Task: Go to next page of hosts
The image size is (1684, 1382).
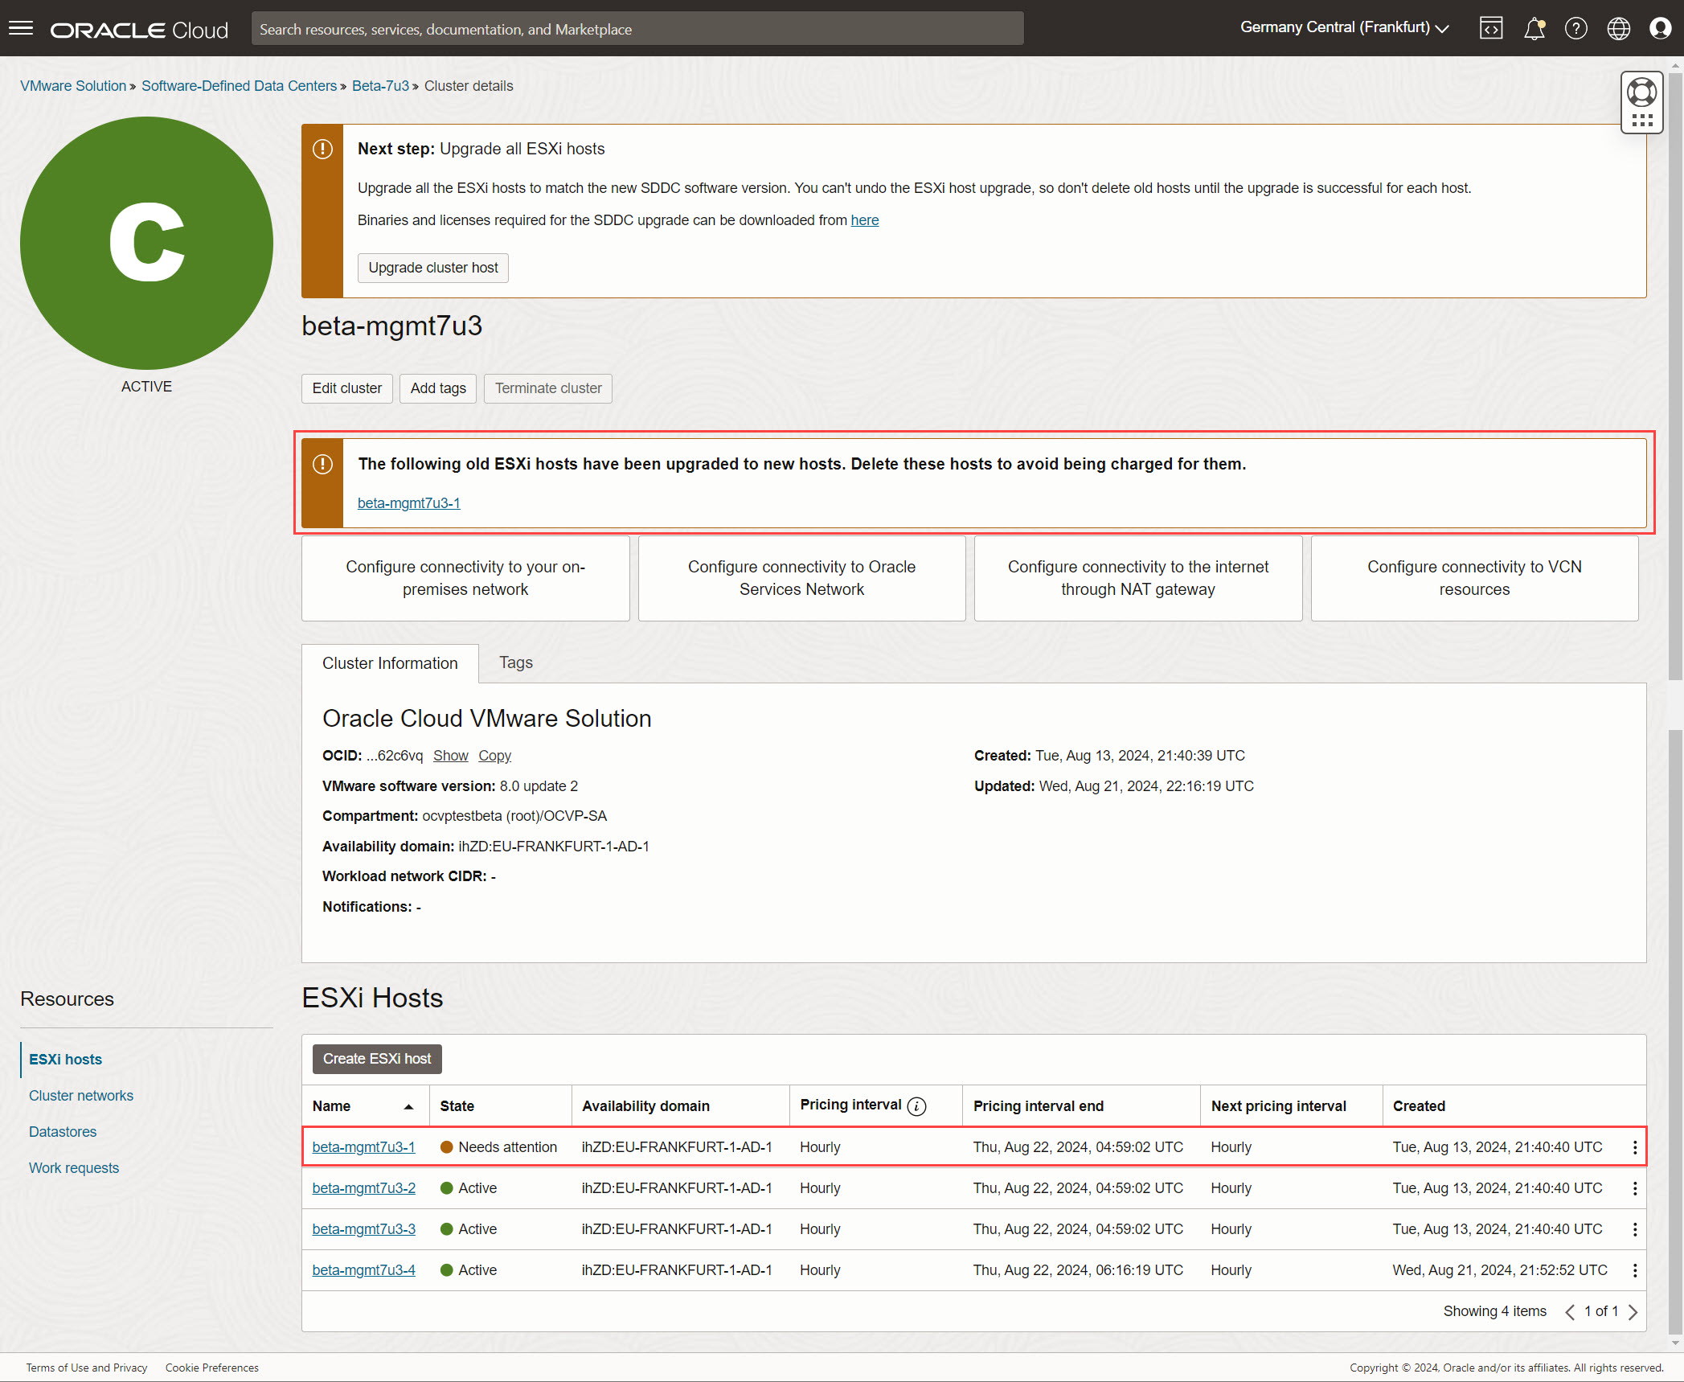Action: click(x=1633, y=1312)
